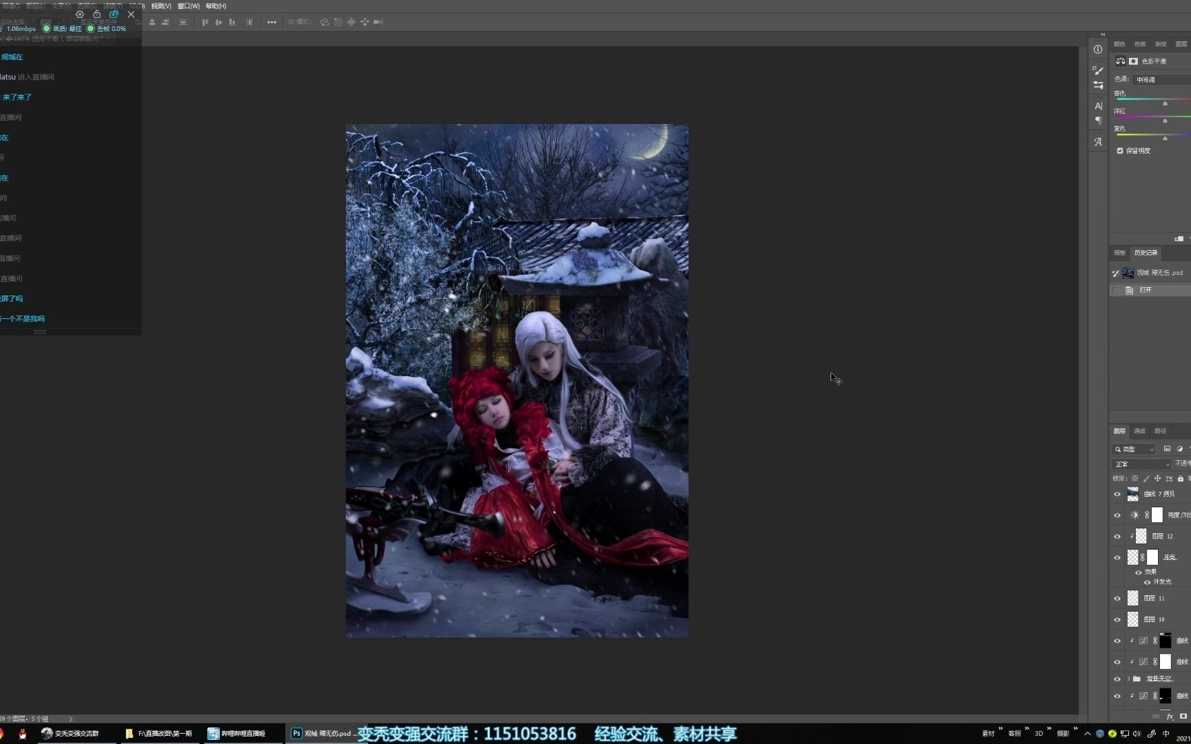The height and width of the screenshot is (744, 1191).
Task: Open the Brush Settings panel icon
Action: pyautogui.click(x=1098, y=70)
